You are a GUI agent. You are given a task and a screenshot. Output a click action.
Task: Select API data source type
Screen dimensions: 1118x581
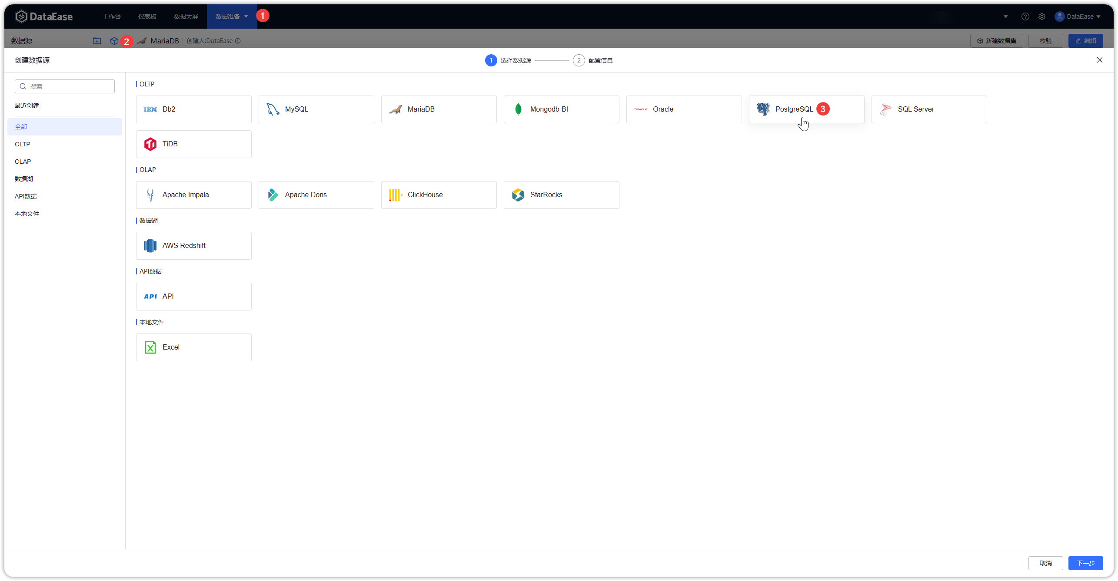click(x=194, y=296)
